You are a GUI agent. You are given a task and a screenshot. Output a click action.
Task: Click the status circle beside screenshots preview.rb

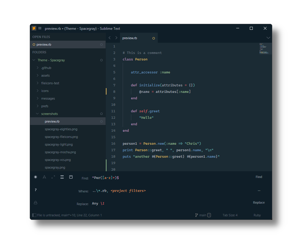[x=101, y=121]
